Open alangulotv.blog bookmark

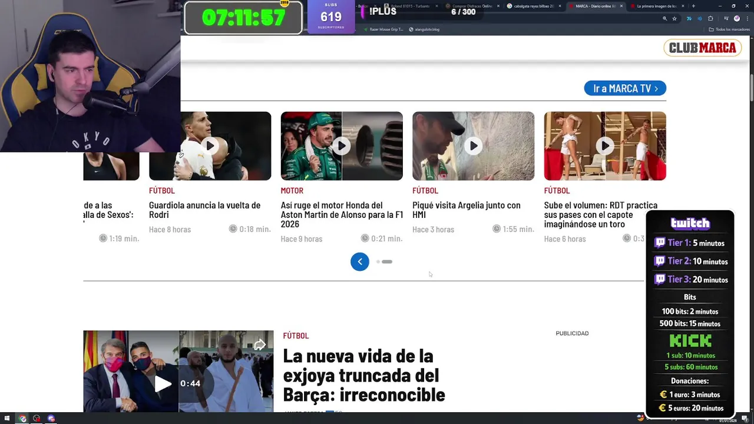point(424,29)
